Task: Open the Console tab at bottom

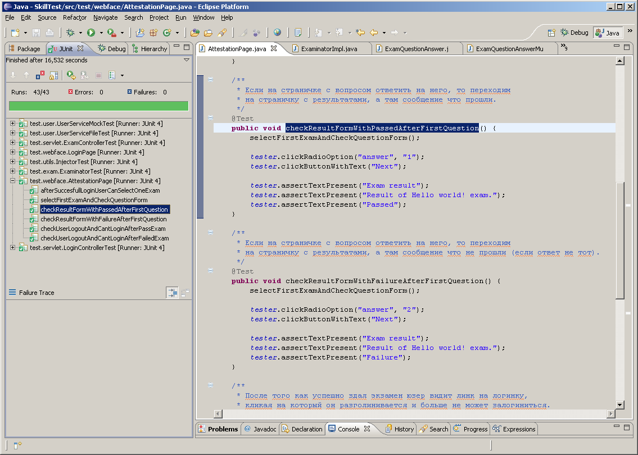Action: [349, 429]
